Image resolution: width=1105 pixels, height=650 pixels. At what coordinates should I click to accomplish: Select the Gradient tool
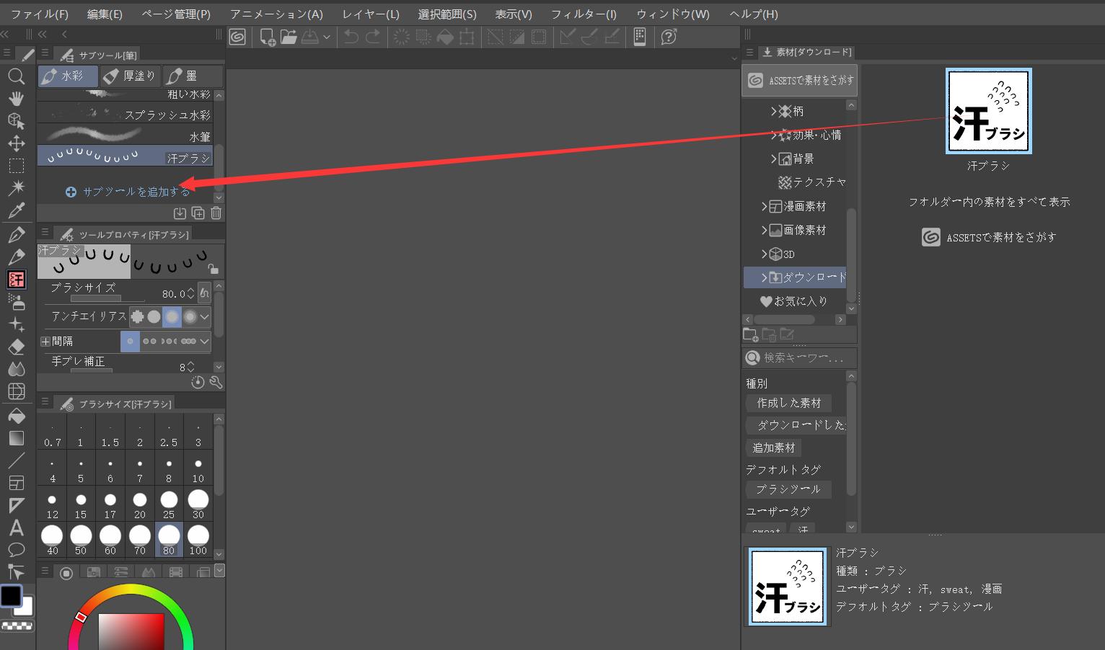pos(16,438)
